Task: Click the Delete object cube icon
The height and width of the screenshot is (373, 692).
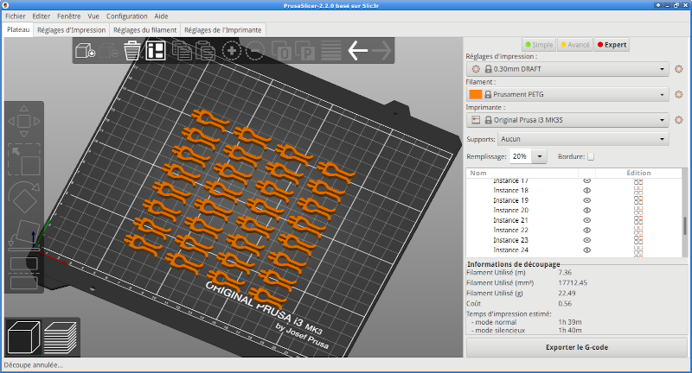Action: pos(109,51)
